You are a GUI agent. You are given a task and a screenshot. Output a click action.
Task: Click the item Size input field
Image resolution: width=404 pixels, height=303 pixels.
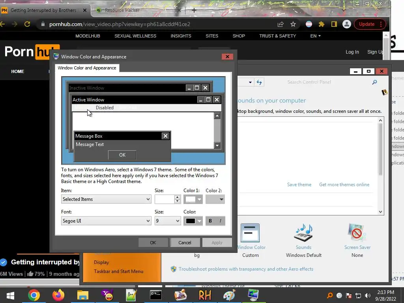(x=165, y=199)
